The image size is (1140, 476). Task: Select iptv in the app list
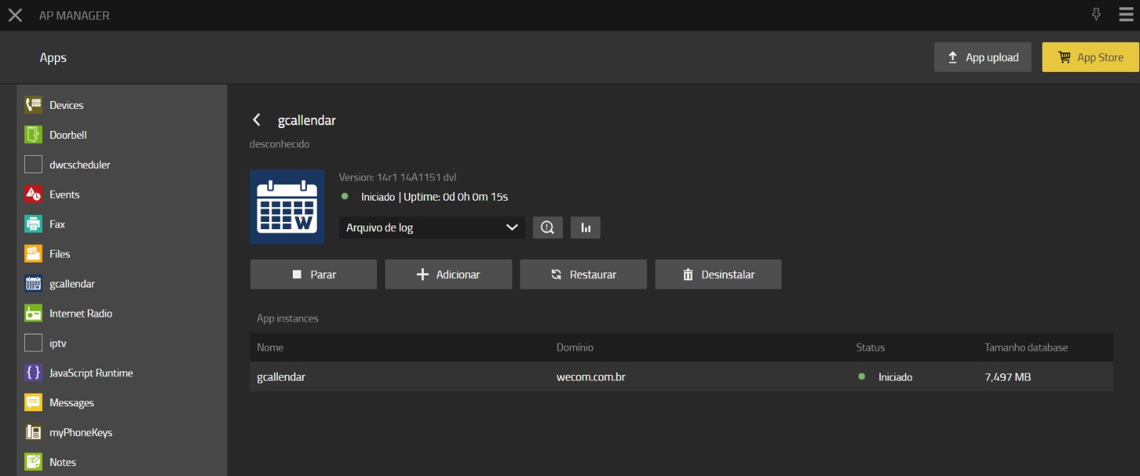(x=58, y=344)
